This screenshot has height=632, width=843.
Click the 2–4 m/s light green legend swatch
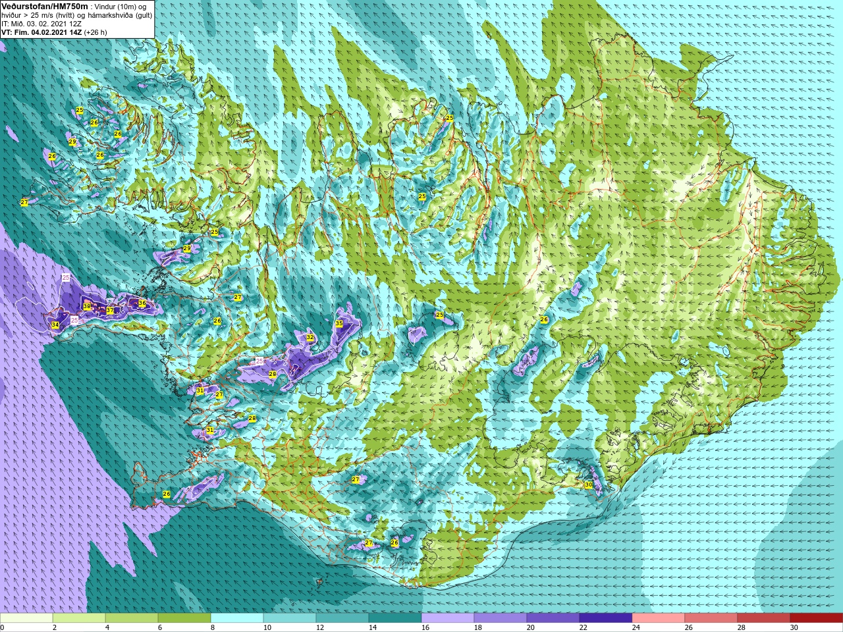tap(79, 618)
